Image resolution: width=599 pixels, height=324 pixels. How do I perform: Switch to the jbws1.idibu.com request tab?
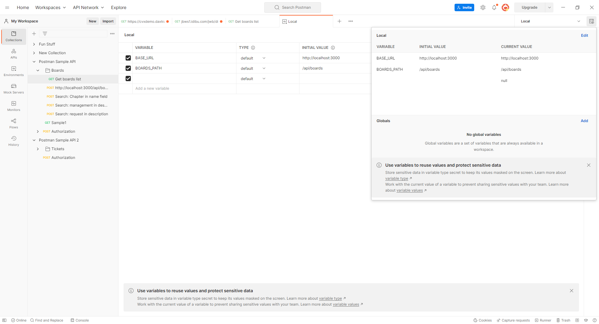pos(199,21)
